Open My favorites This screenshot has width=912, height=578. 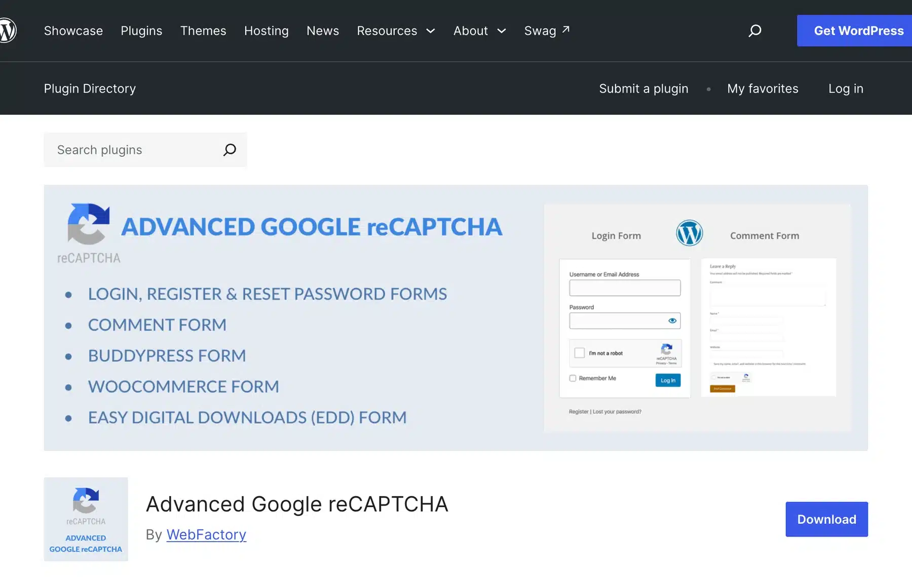click(x=763, y=89)
